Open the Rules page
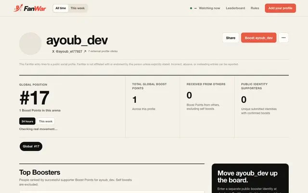The image size is (308, 193). pyautogui.click(x=255, y=8)
